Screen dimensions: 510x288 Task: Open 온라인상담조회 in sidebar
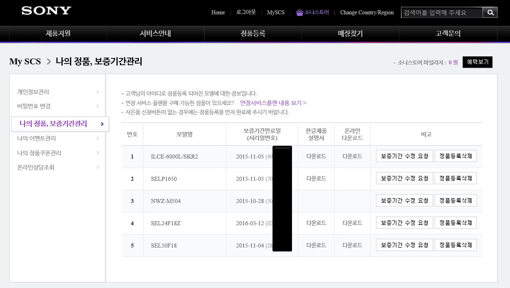tap(36, 167)
